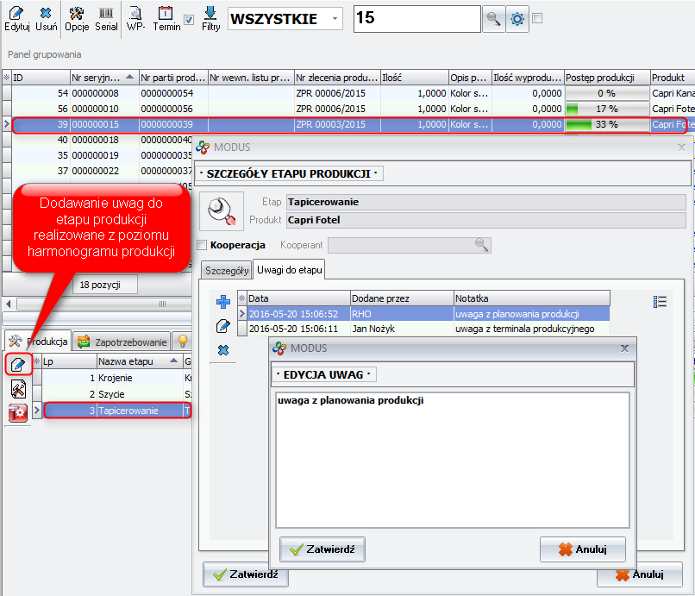Toggle the Kooperacja checkbox
695x596 pixels.
pyautogui.click(x=203, y=245)
